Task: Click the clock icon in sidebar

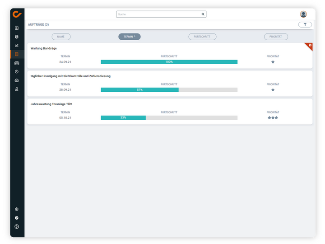Action: [x=17, y=71]
